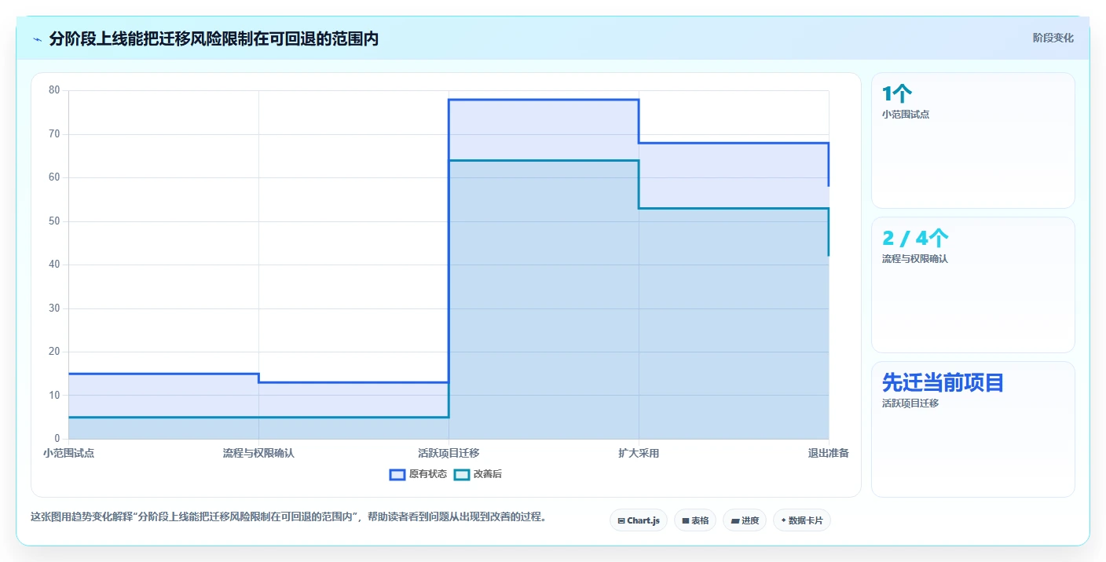This screenshot has height=562, width=1106.
Task: Click the title 分阶段上线能把迁移风险限制在可回退的范围内
Action: tap(214, 39)
